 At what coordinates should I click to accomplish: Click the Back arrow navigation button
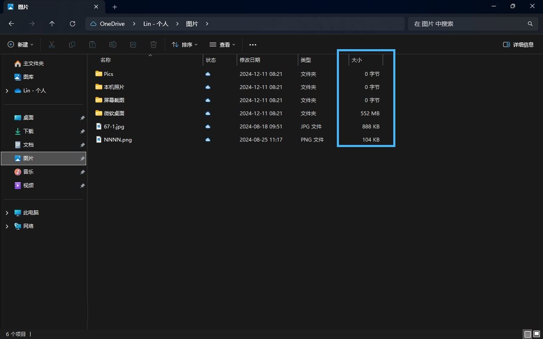tap(11, 24)
